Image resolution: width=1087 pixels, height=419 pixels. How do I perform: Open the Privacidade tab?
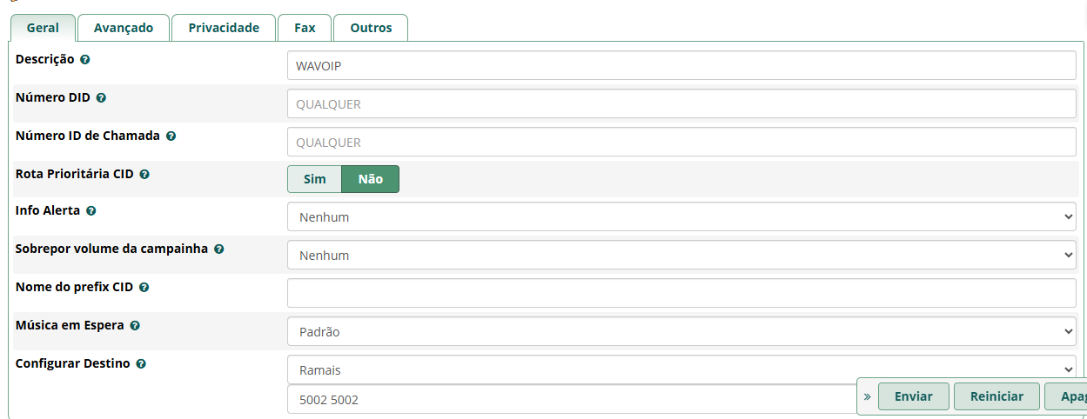tap(224, 28)
